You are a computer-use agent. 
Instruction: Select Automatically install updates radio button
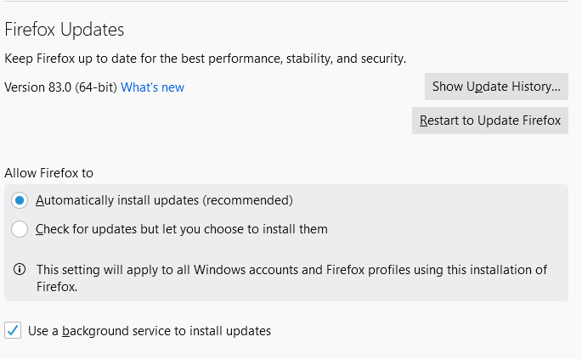20,200
